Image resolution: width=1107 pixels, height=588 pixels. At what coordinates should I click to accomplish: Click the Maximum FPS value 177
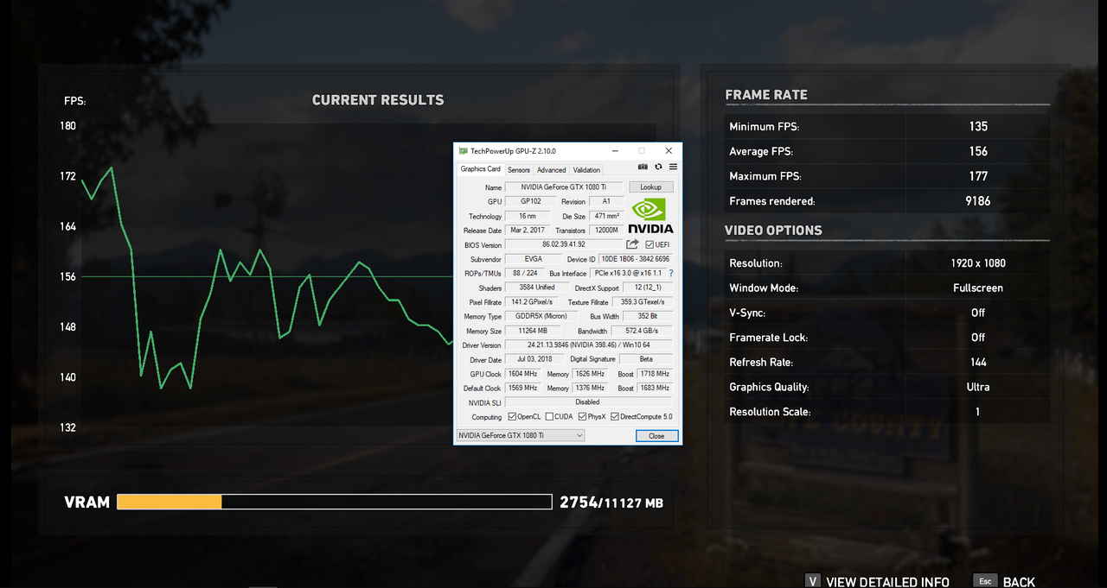click(x=978, y=176)
